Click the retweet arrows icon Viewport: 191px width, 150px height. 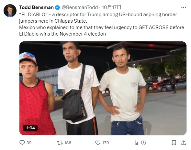[x=60, y=143]
